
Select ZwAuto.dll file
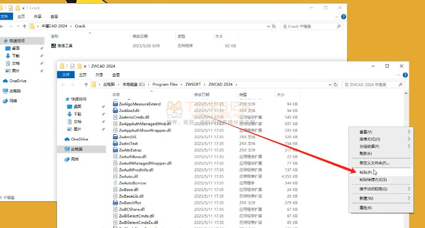click(126, 177)
